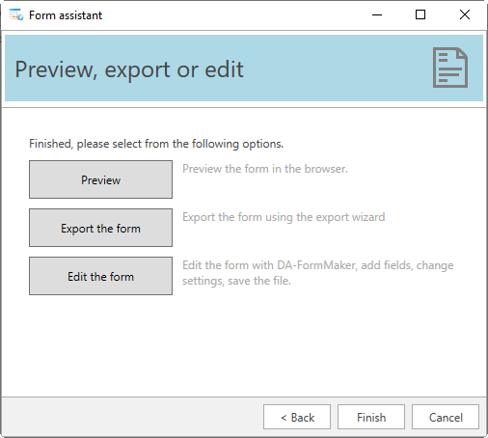The image size is (488, 438).
Task: Click the 'Preview the form in the browser' description
Action: click(x=265, y=169)
